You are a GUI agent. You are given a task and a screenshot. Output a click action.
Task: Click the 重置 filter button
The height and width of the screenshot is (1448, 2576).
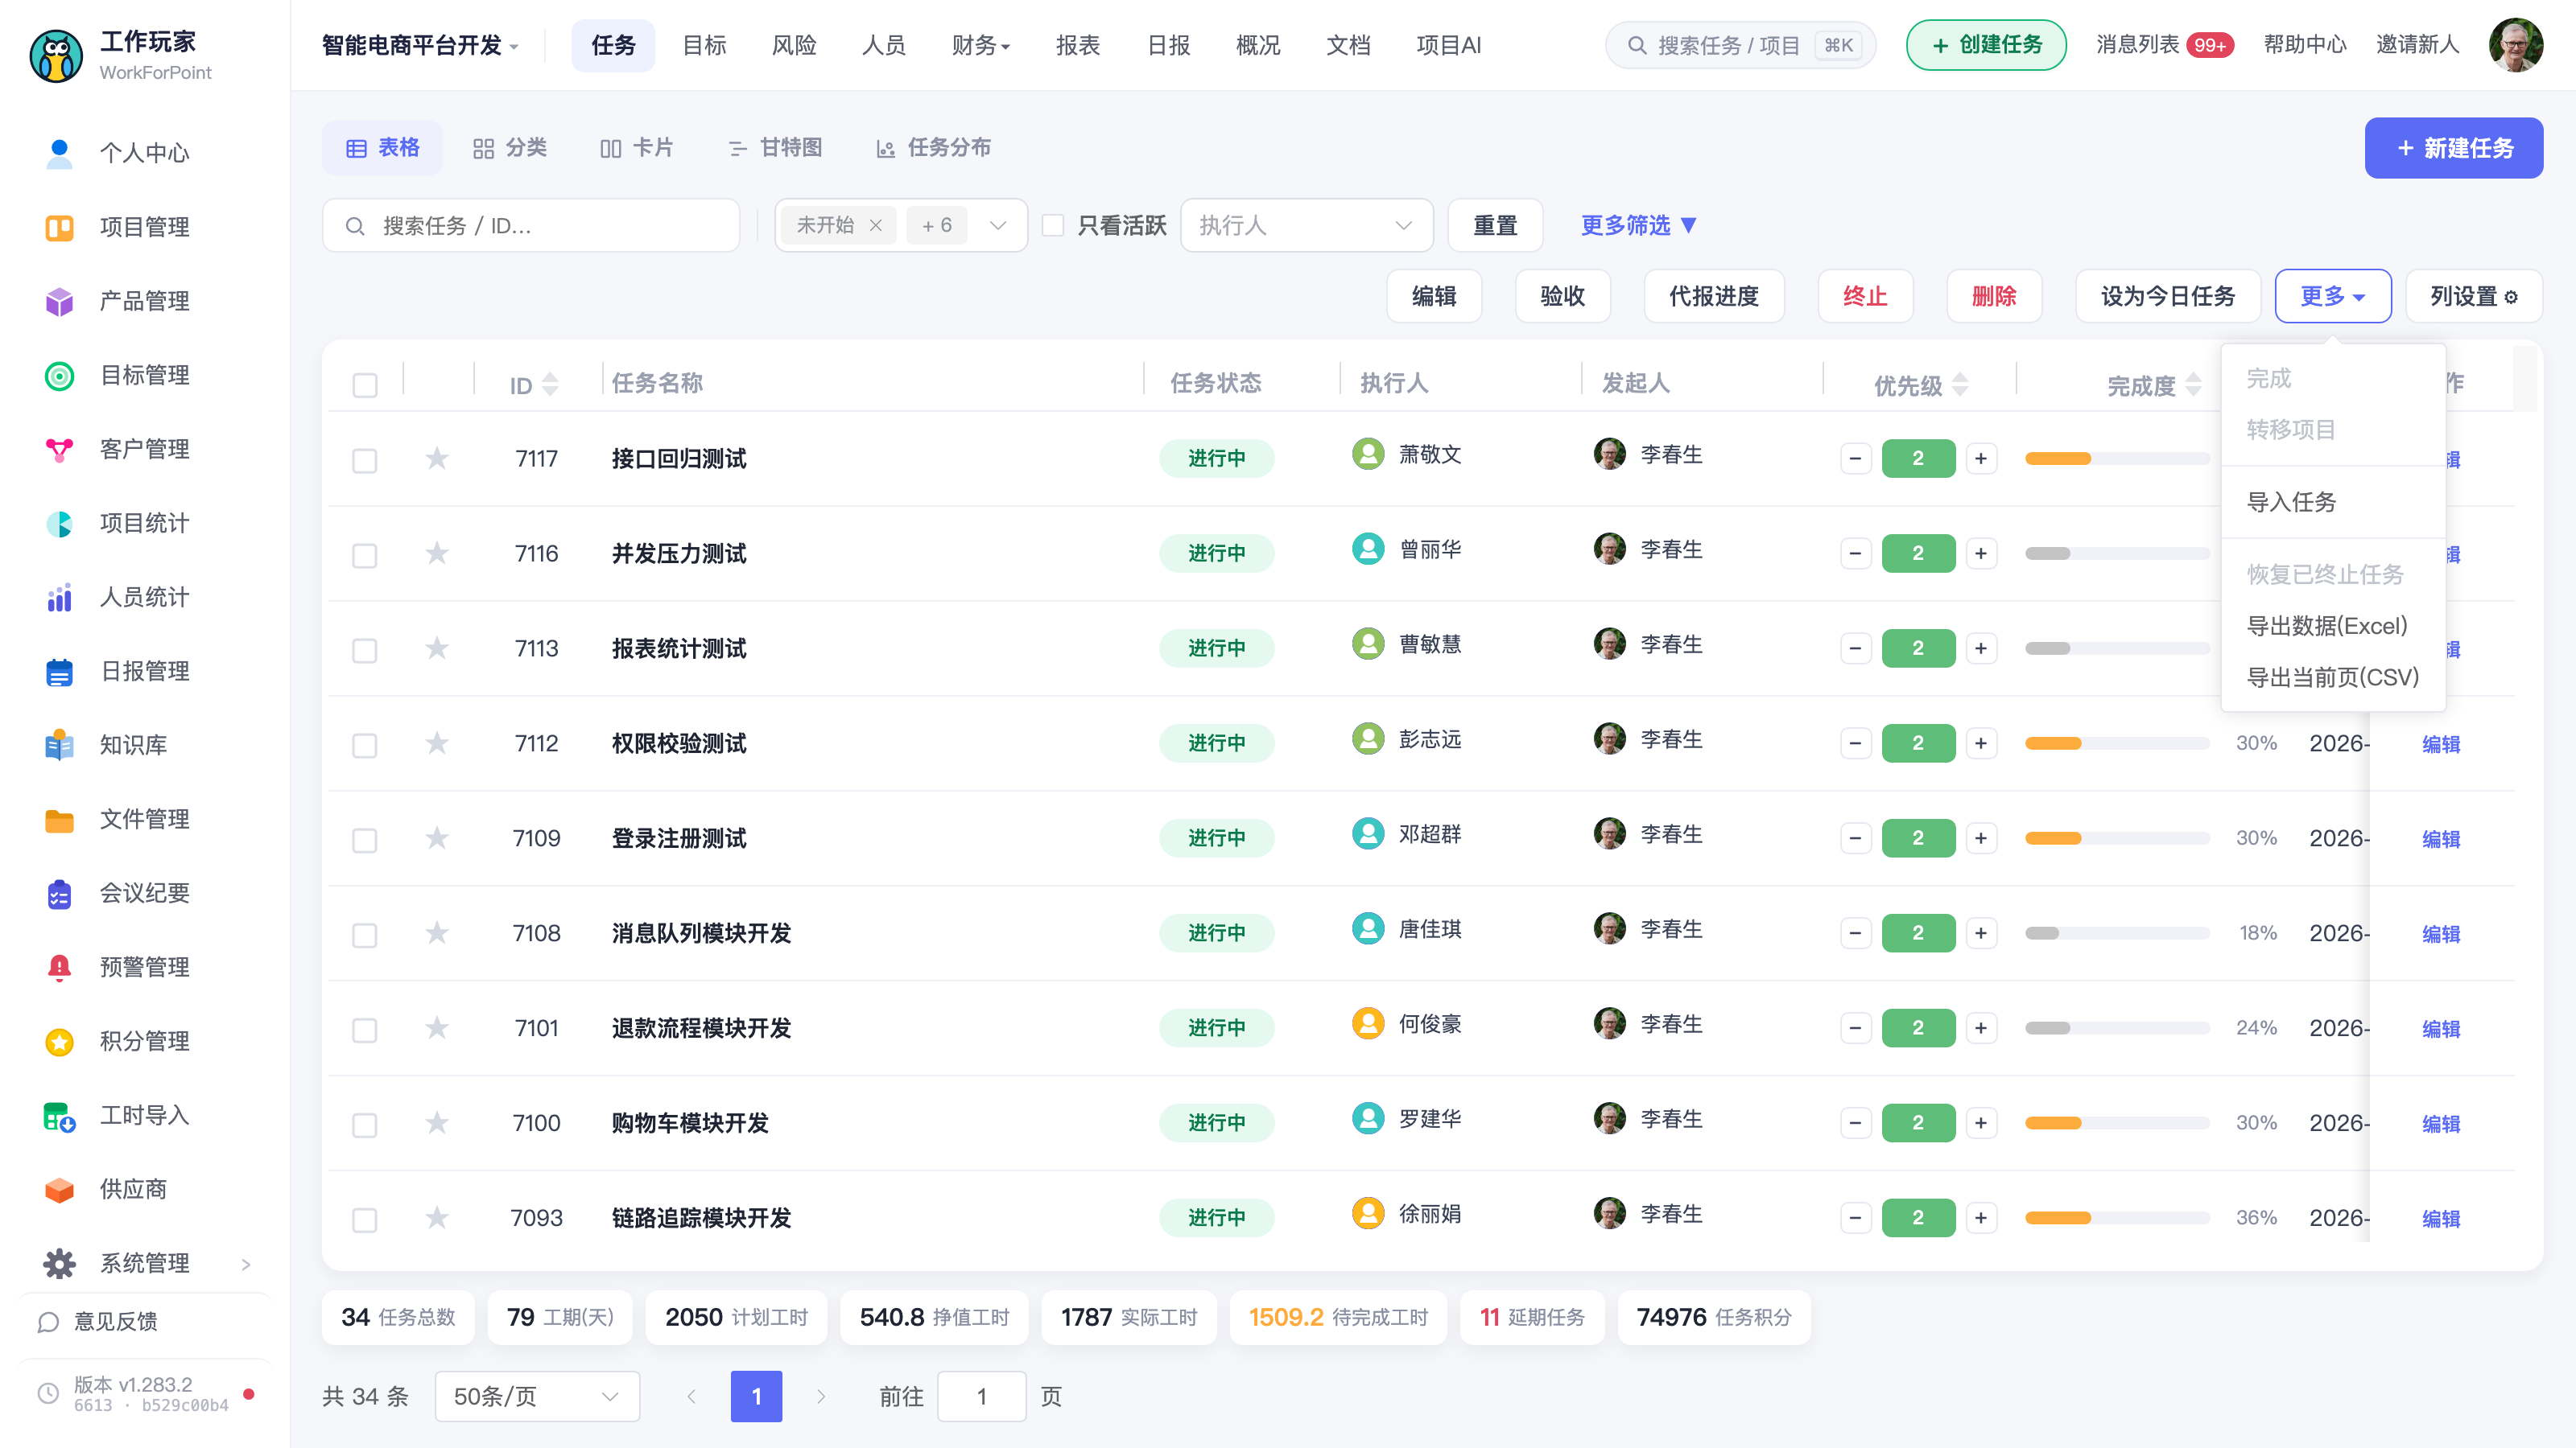coord(1495,226)
